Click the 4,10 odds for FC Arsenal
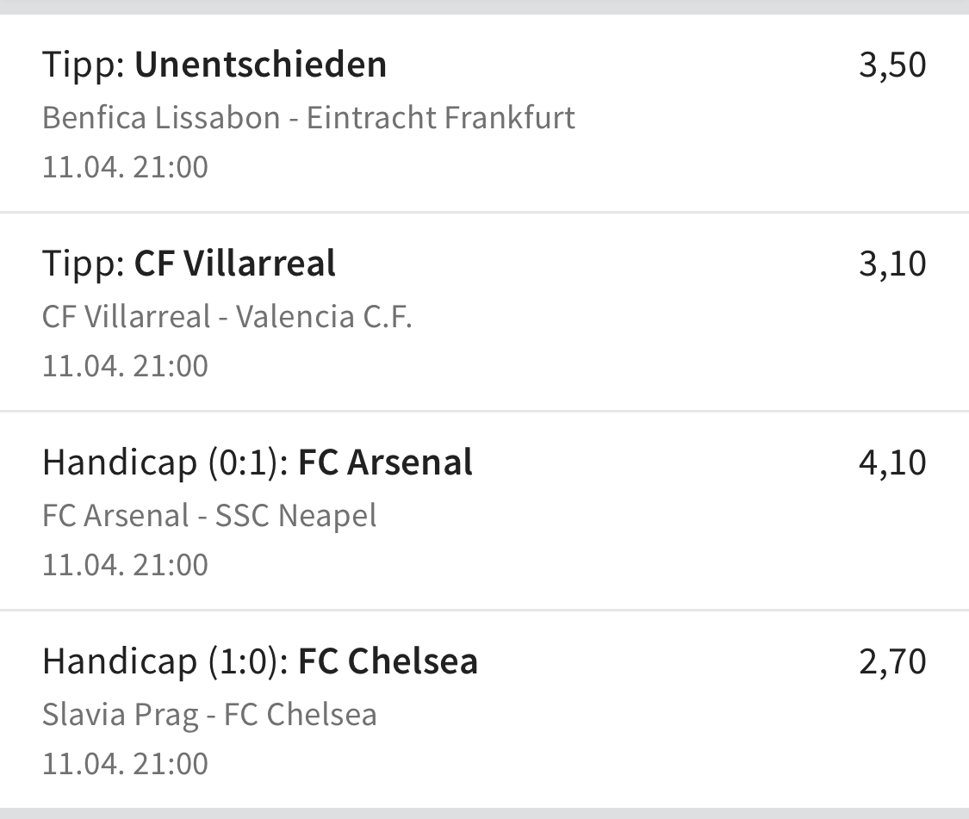Viewport: 969px width, 819px height. (x=892, y=463)
